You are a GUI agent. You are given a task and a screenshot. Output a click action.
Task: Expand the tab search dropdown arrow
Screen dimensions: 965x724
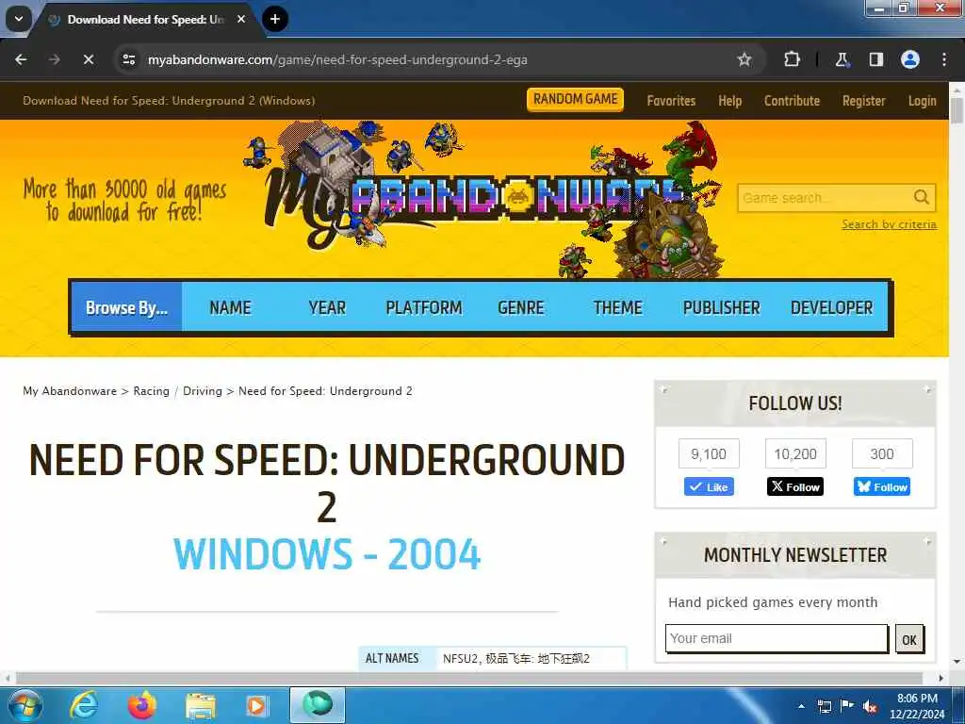19,19
